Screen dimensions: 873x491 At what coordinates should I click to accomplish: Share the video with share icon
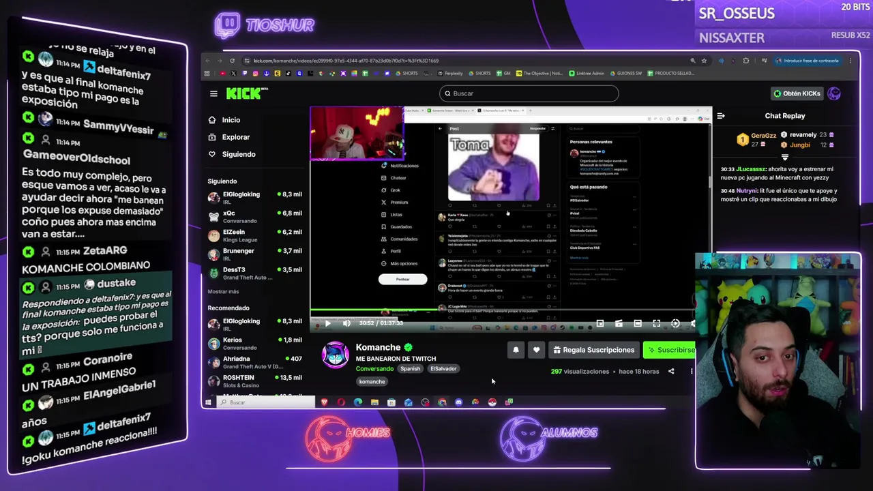(x=671, y=372)
